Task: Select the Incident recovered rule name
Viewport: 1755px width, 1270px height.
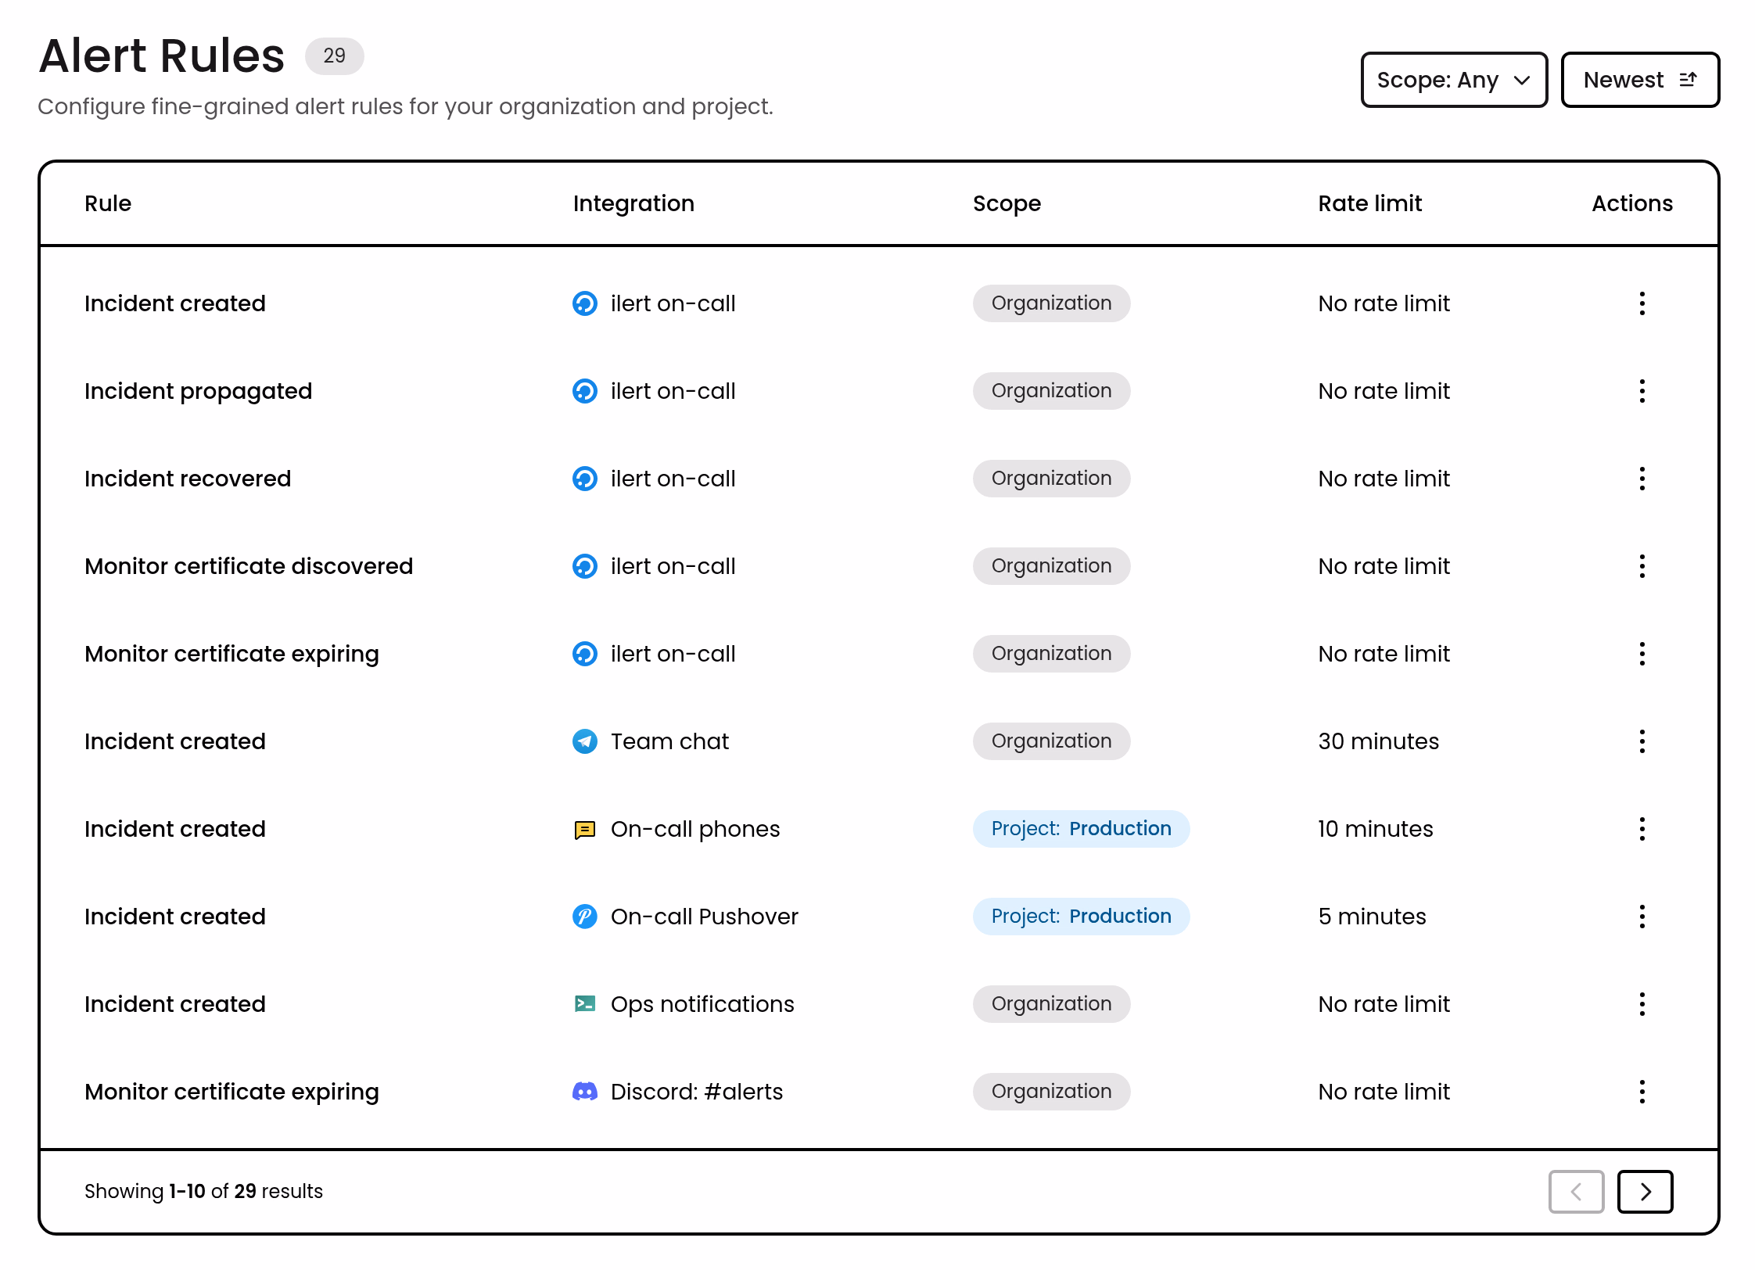Action: 188,479
